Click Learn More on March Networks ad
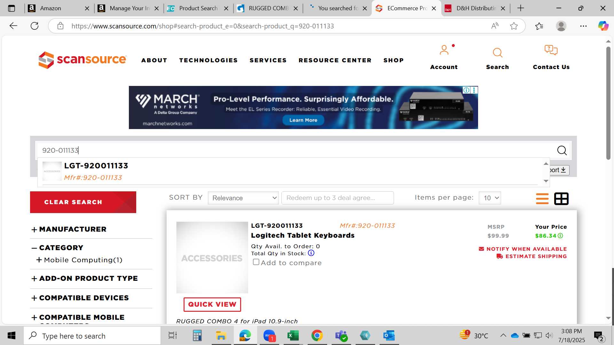The image size is (614, 345). click(303, 120)
